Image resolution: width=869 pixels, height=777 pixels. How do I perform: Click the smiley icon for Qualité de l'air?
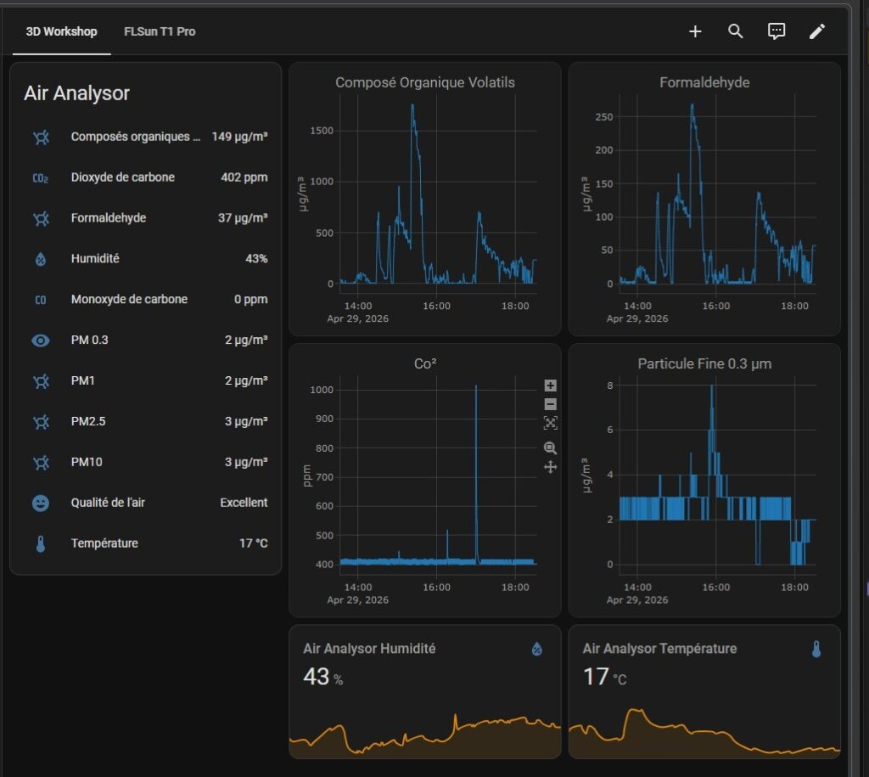[x=41, y=503]
